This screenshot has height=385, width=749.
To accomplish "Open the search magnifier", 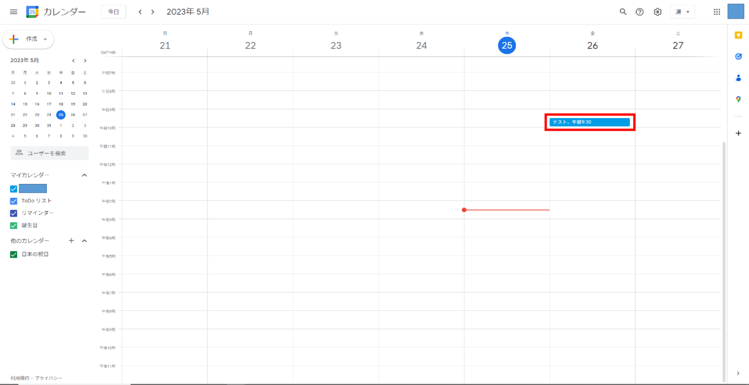I will [623, 12].
